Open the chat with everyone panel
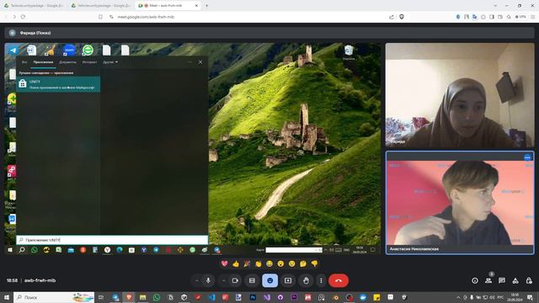Viewport: 539px width, 303px height. (502, 280)
